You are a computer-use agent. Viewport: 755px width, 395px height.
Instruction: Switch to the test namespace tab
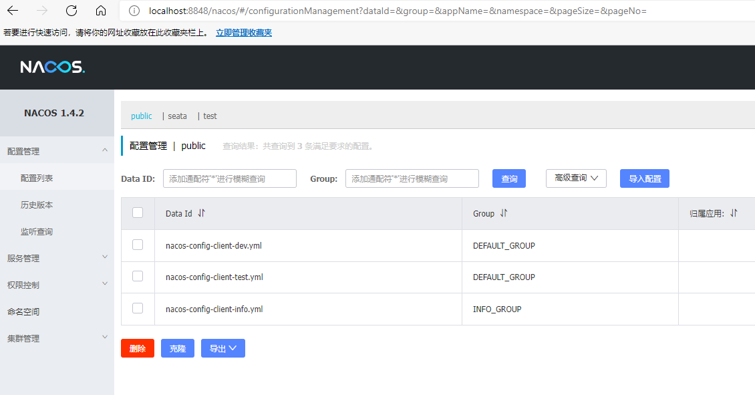tap(210, 116)
